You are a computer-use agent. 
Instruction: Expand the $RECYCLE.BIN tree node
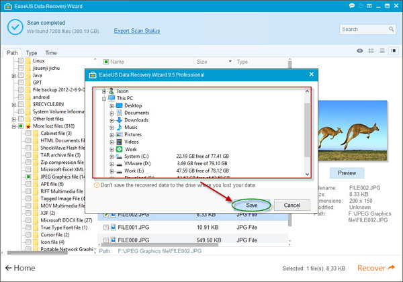click(x=14, y=105)
